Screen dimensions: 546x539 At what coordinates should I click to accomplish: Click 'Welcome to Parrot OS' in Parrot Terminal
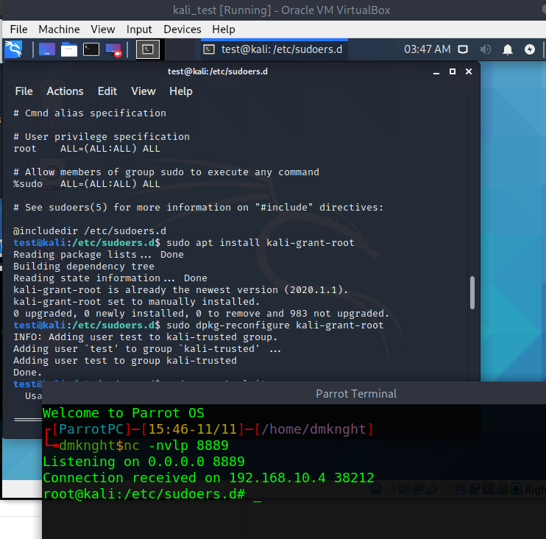click(x=124, y=413)
